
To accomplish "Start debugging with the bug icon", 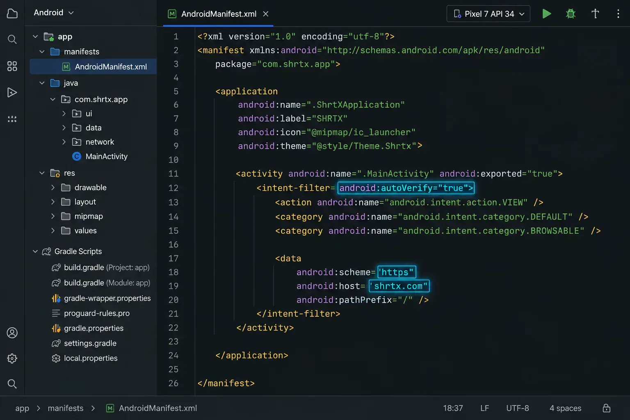I will pyautogui.click(x=571, y=14).
